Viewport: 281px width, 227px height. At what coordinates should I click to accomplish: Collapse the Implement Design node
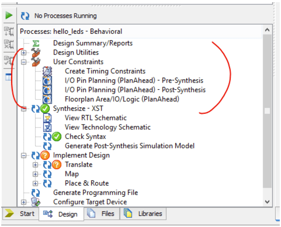click(x=24, y=155)
